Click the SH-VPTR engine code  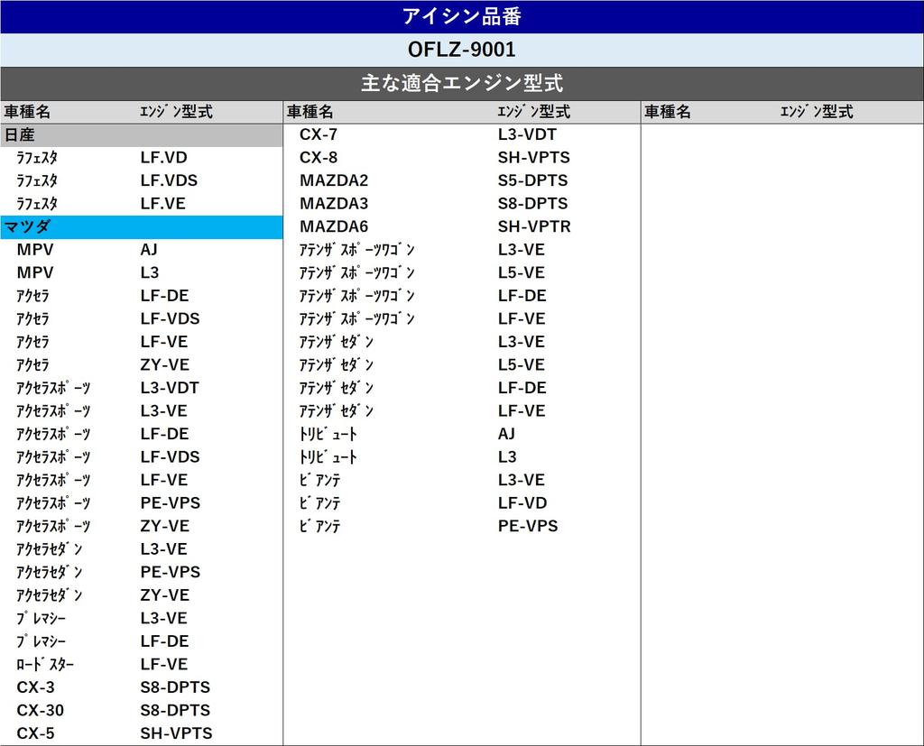[x=534, y=226]
